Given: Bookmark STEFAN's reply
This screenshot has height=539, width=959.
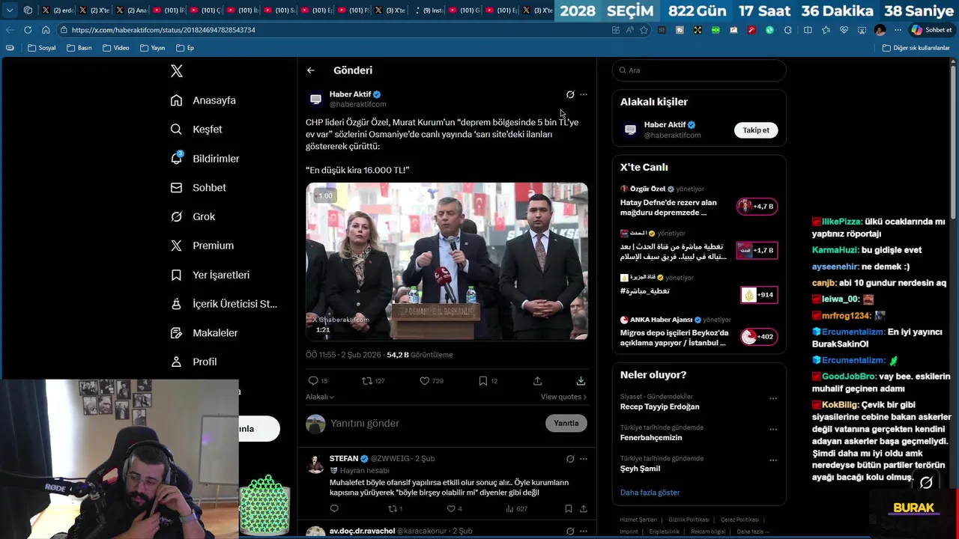Looking at the screenshot, I should tap(569, 509).
